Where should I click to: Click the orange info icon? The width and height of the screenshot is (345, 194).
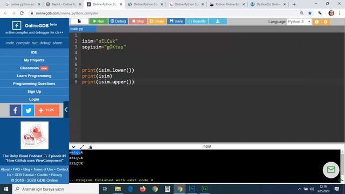click(316, 22)
